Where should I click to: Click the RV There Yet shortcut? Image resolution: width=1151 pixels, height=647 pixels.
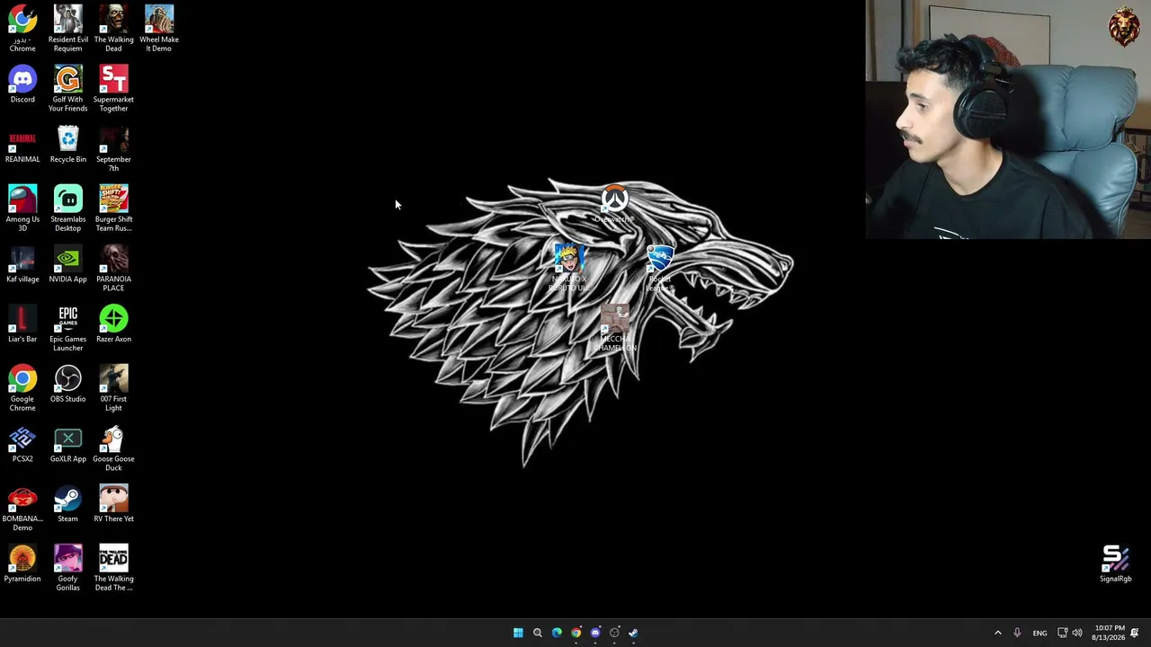(x=113, y=504)
